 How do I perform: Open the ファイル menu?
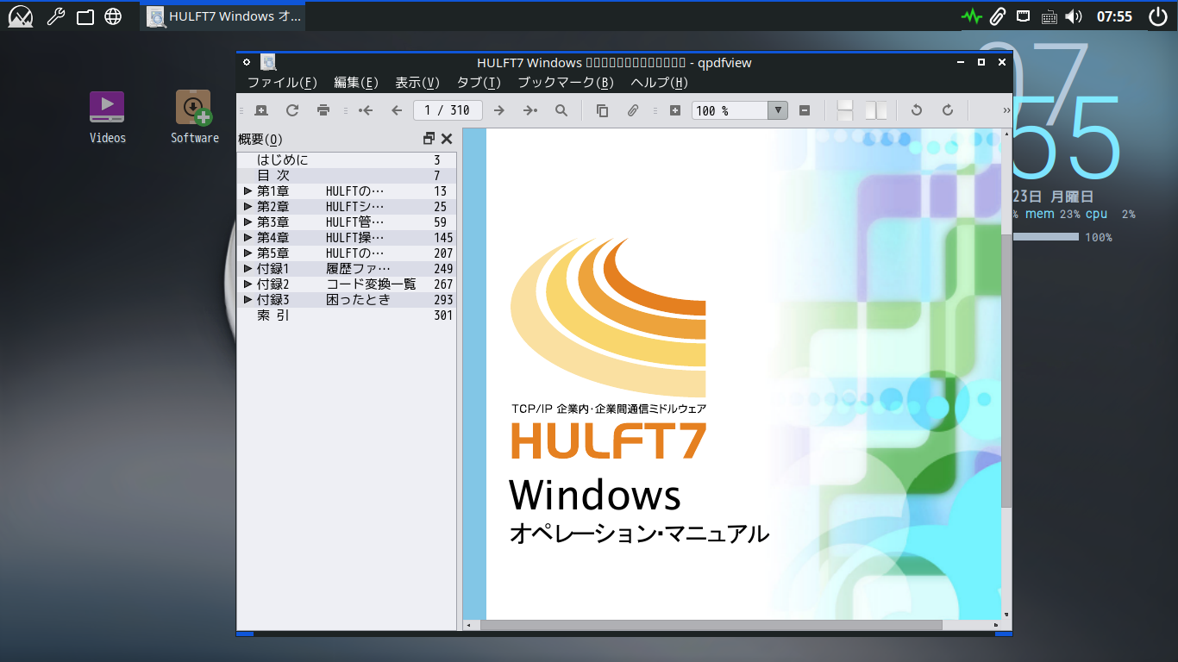coord(282,83)
